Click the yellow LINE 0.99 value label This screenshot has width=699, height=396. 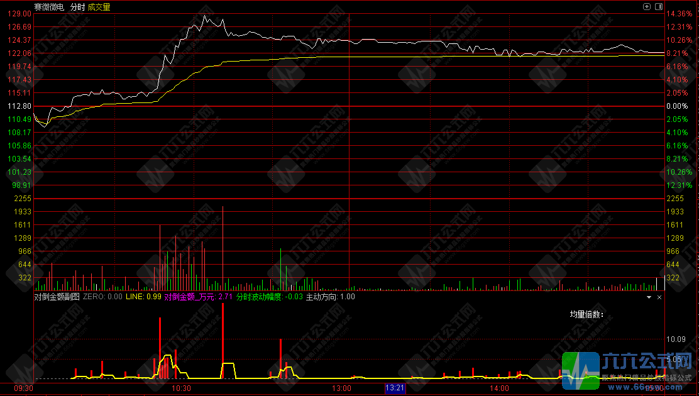(x=143, y=297)
